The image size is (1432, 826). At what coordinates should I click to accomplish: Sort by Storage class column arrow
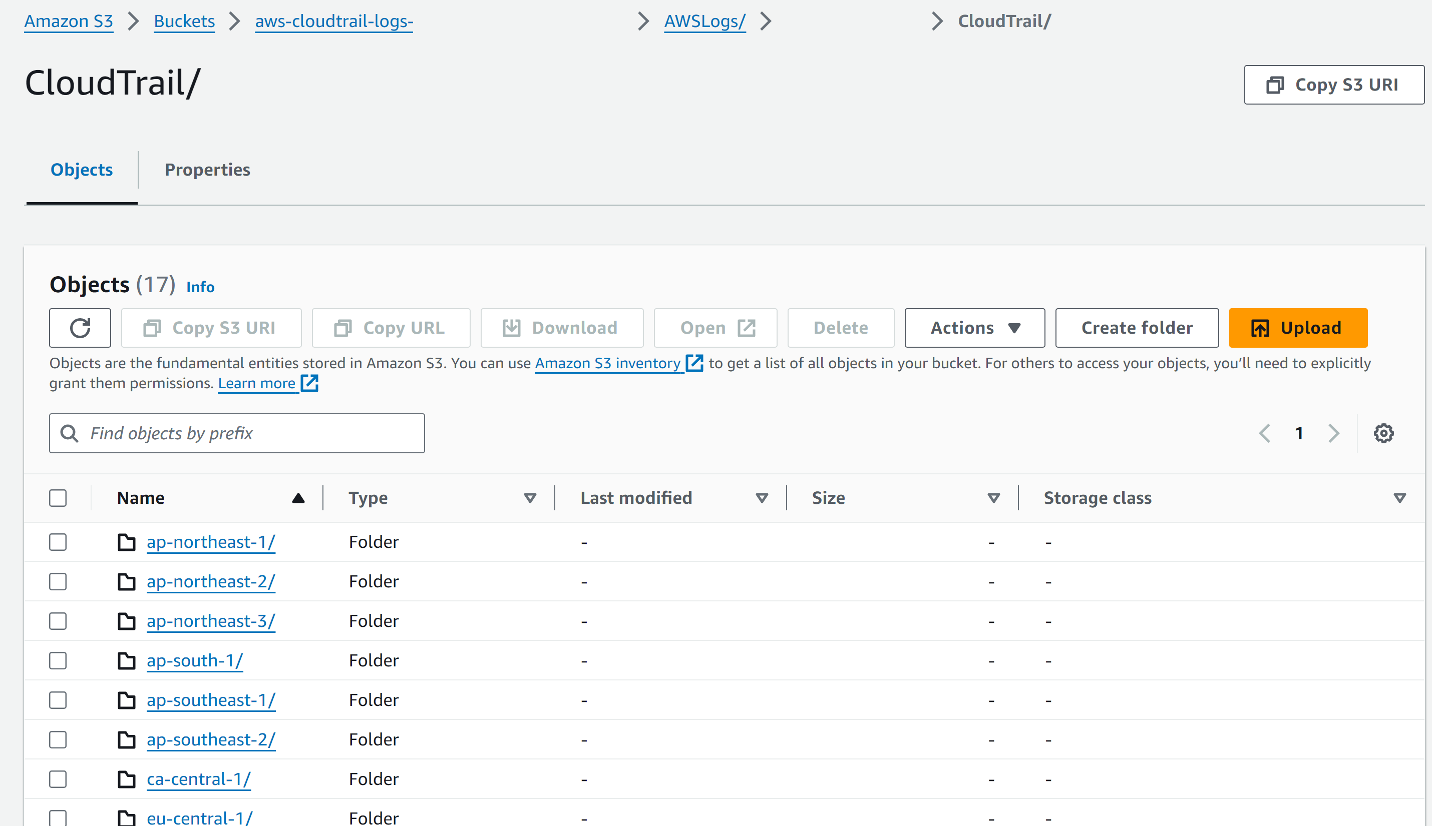point(1399,498)
